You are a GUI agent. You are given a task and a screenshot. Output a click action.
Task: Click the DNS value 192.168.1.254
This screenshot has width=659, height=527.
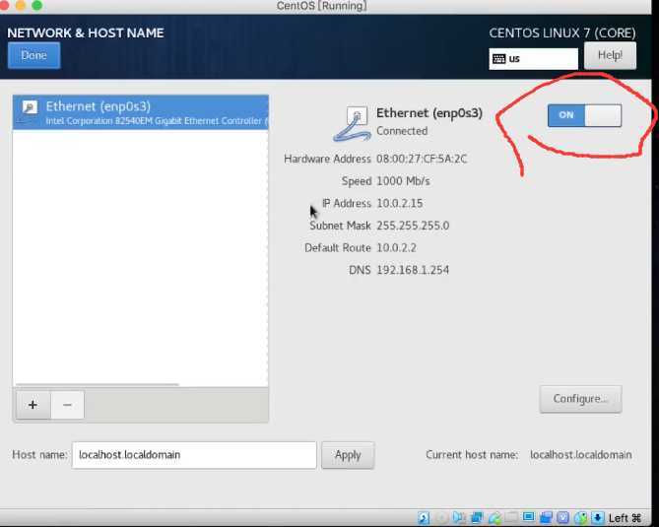[x=413, y=270]
